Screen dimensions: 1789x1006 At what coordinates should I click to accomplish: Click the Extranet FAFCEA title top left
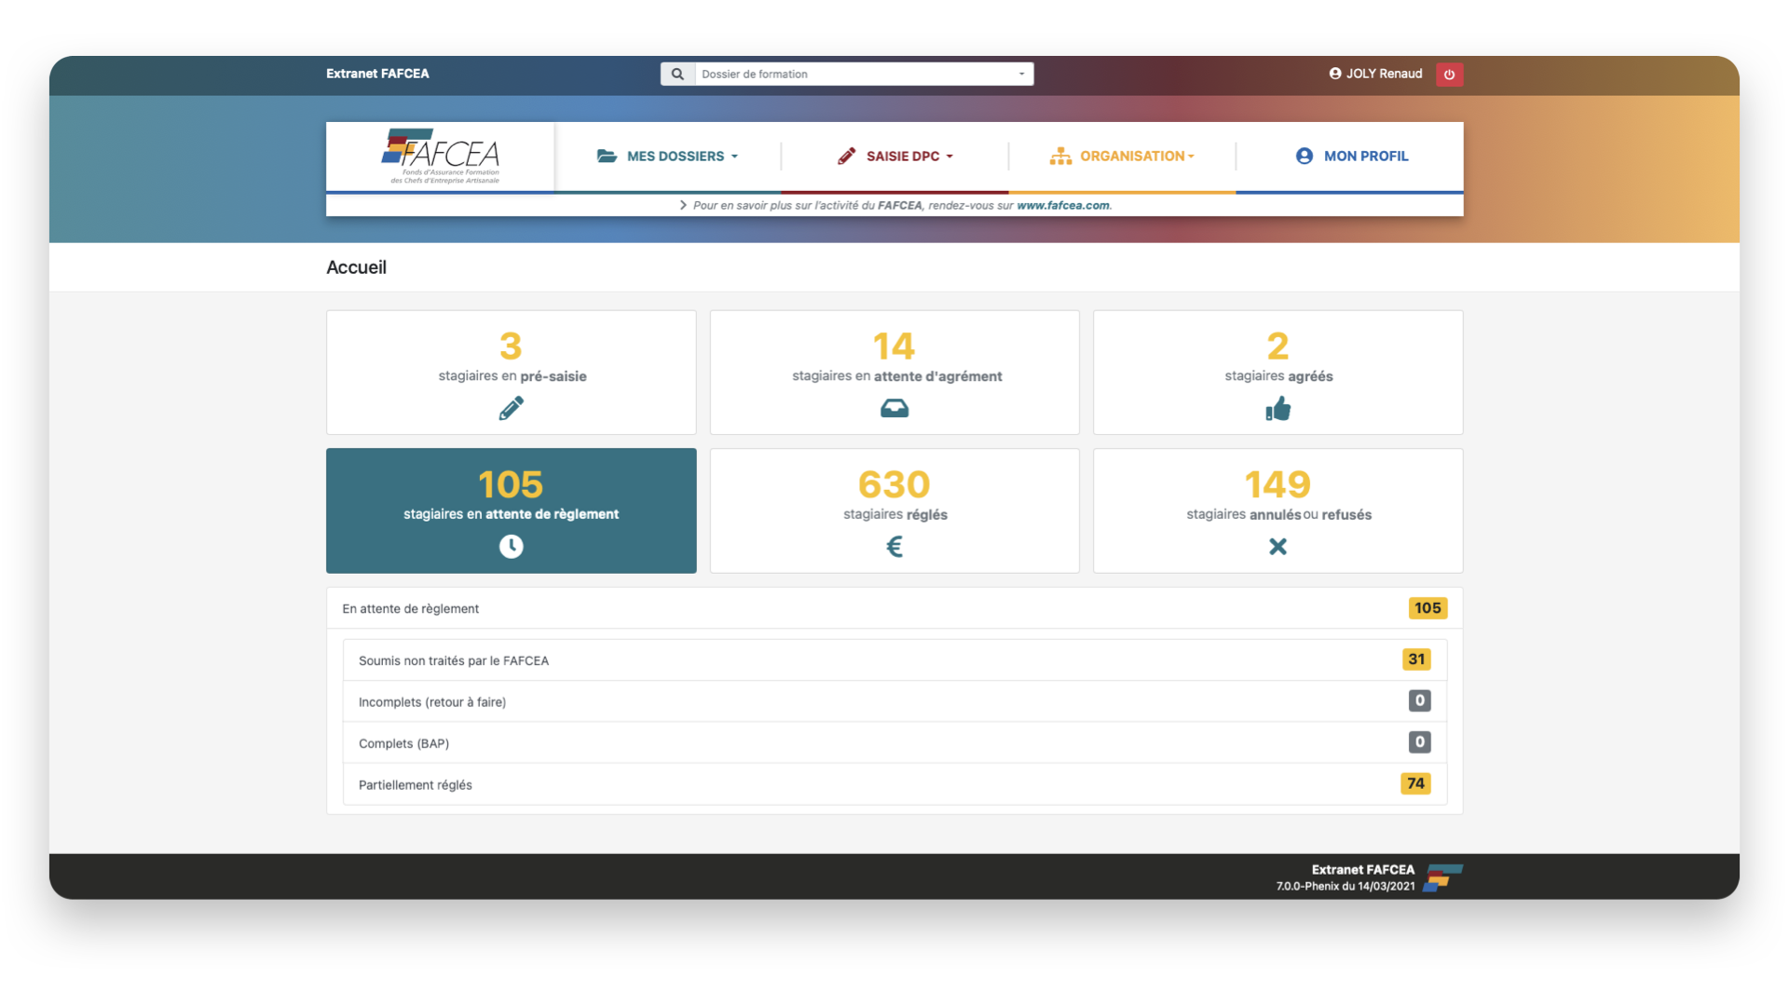click(377, 74)
